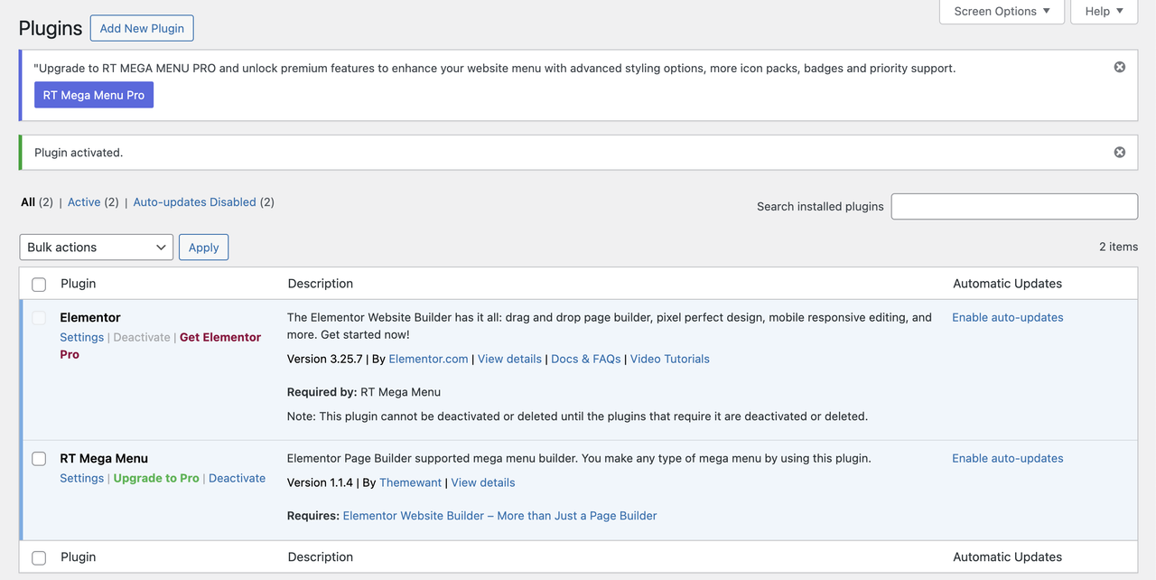Click the Elementor plugin name
The width and height of the screenshot is (1156, 580).
pyautogui.click(x=90, y=317)
